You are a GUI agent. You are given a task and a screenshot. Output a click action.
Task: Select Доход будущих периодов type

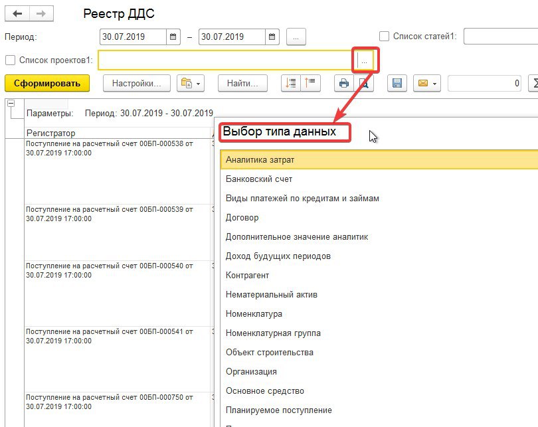click(x=379, y=256)
